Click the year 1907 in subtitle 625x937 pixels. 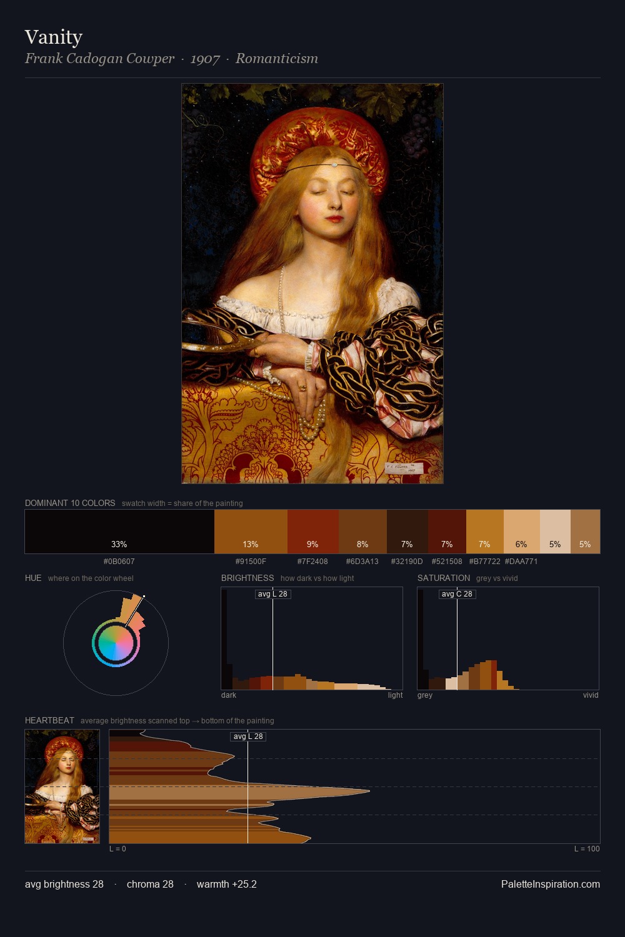[x=205, y=59]
